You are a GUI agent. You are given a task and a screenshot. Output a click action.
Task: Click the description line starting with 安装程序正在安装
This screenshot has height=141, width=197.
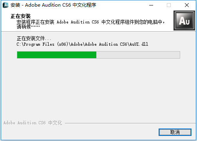pyautogui.click(x=90, y=22)
